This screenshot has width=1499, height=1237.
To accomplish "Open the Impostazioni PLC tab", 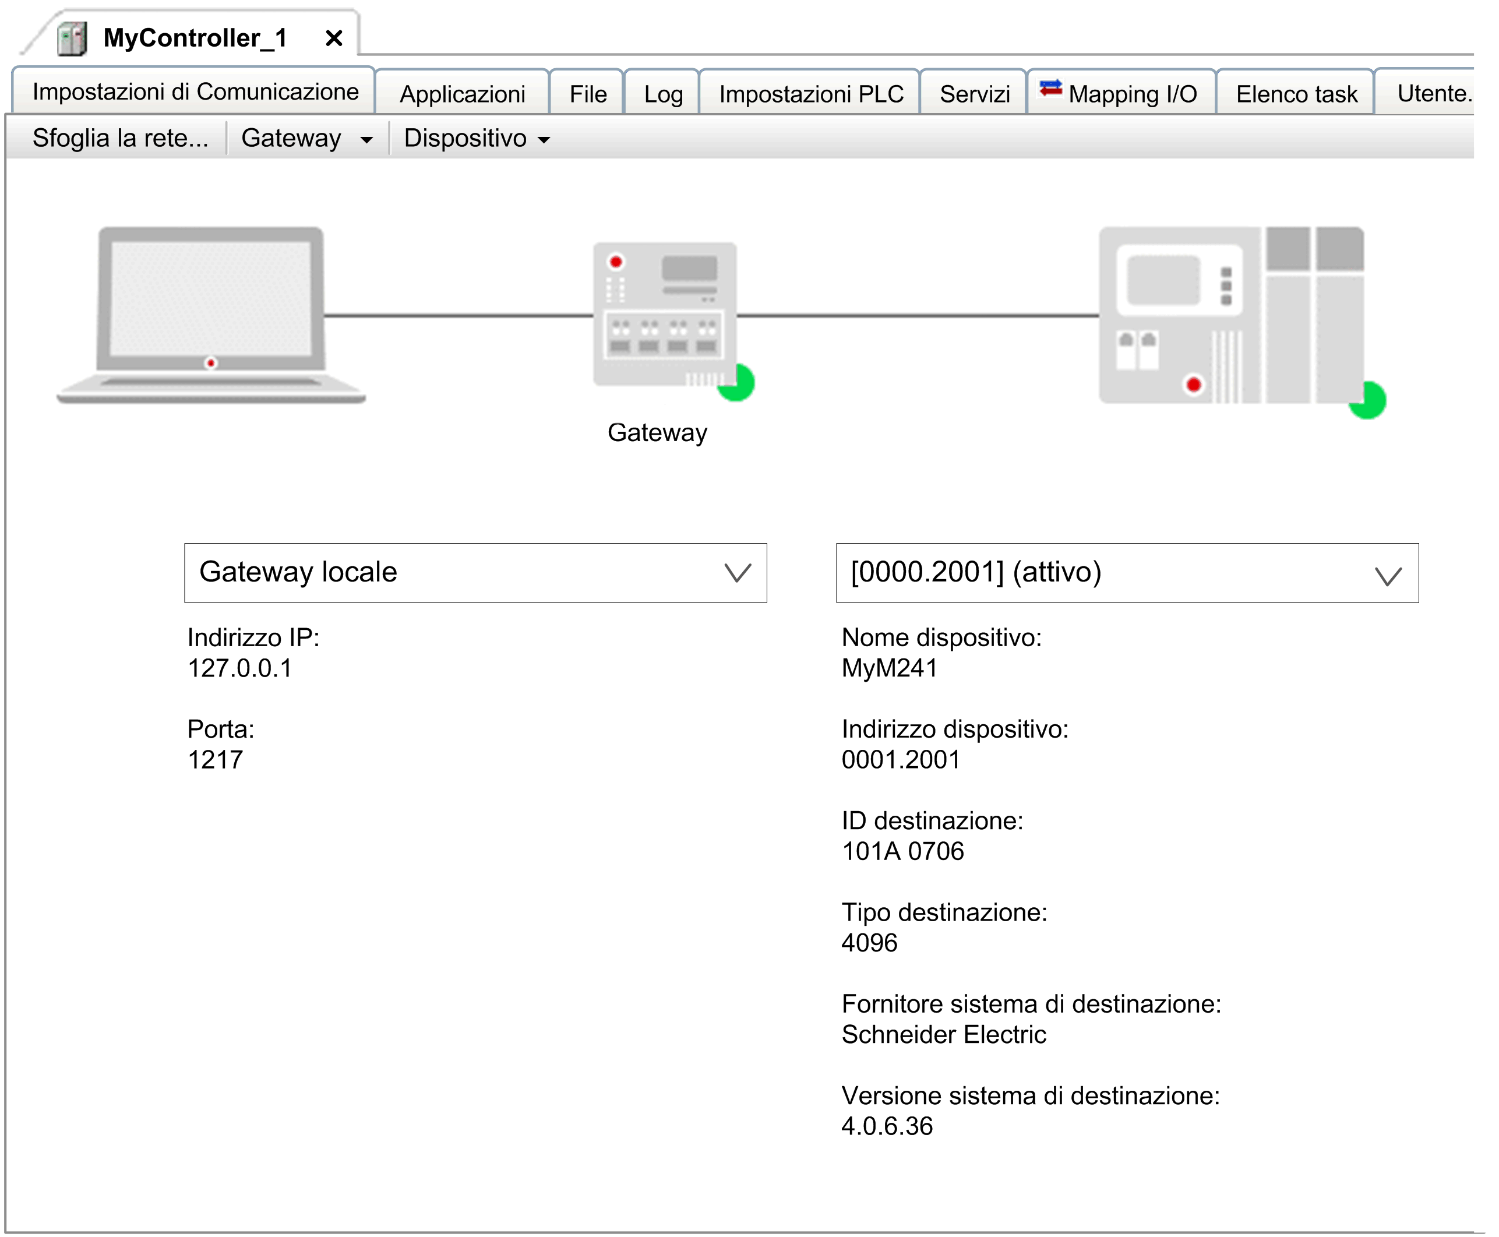I will [811, 94].
